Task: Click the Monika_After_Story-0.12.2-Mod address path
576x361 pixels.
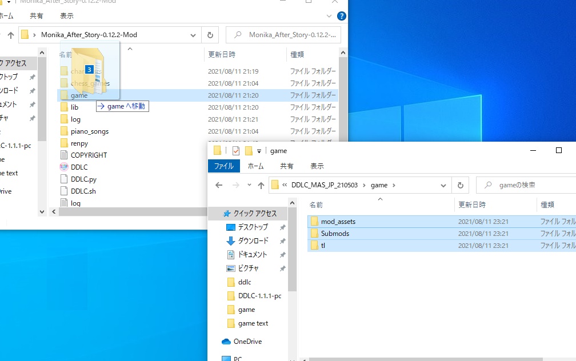Action: [x=89, y=34]
